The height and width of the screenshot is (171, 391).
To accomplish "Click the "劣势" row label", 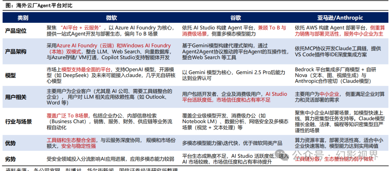I will (10, 158).
